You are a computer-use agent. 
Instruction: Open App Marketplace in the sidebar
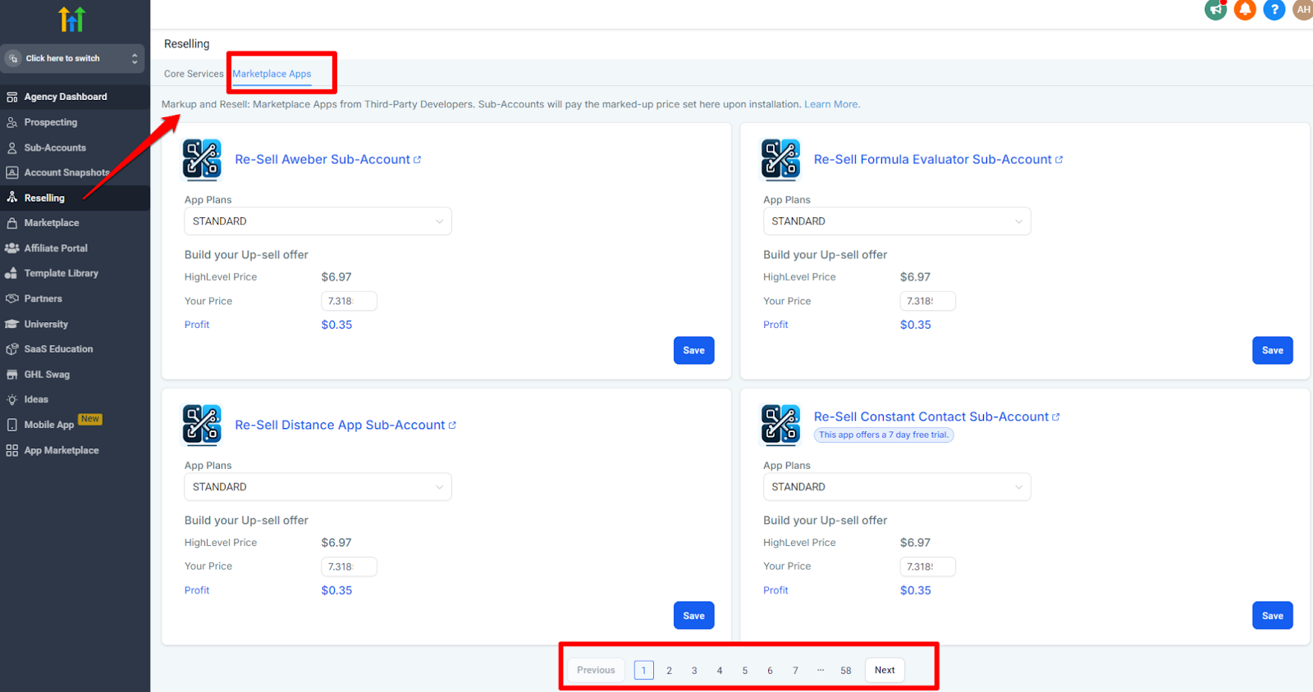[x=62, y=450]
